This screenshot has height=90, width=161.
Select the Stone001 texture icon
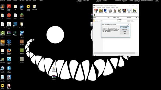tap(22, 60)
